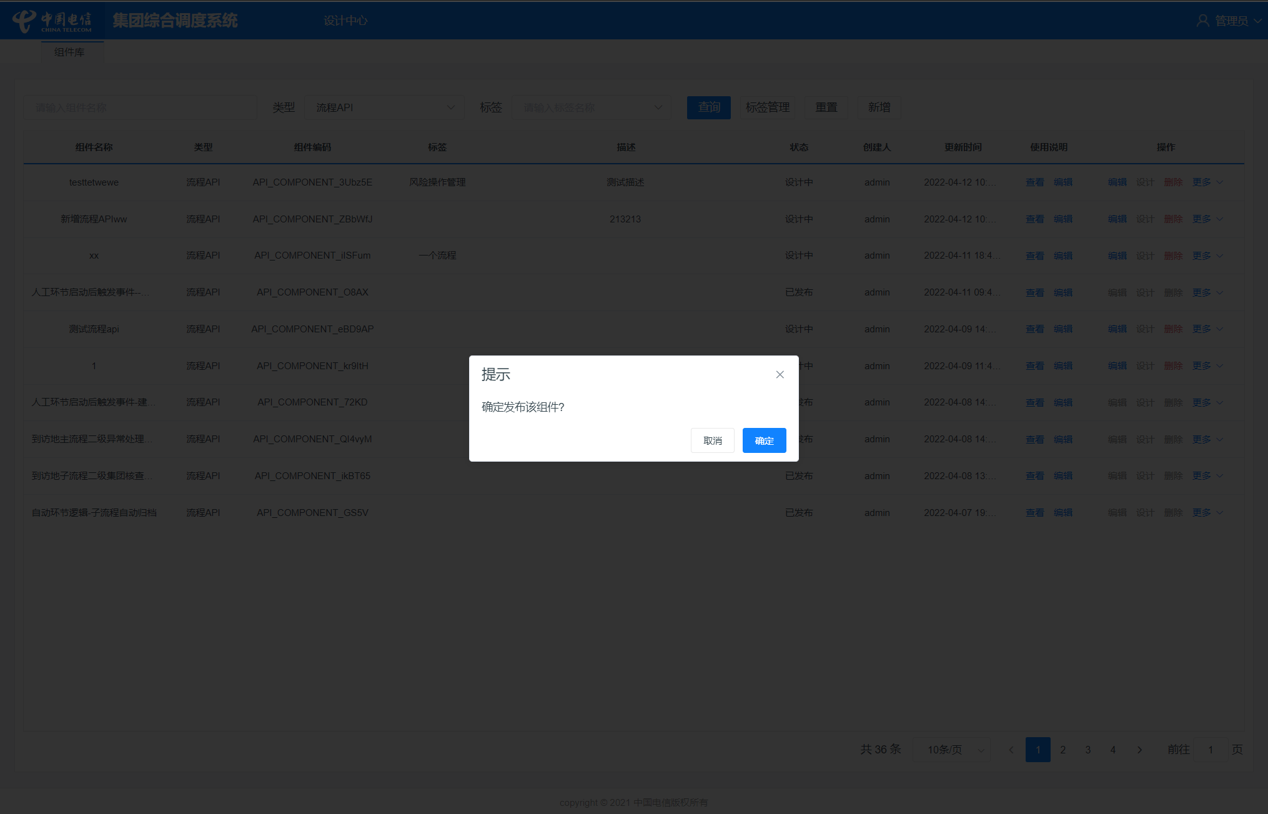Image resolution: width=1268 pixels, height=814 pixels.
Task: Click the goto page number input
Action: pyautogui.click(x=1210, y=750)
